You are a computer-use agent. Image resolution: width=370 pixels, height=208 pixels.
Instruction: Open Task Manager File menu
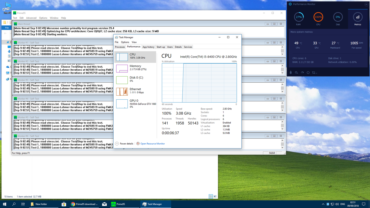[x=117, y=42]
